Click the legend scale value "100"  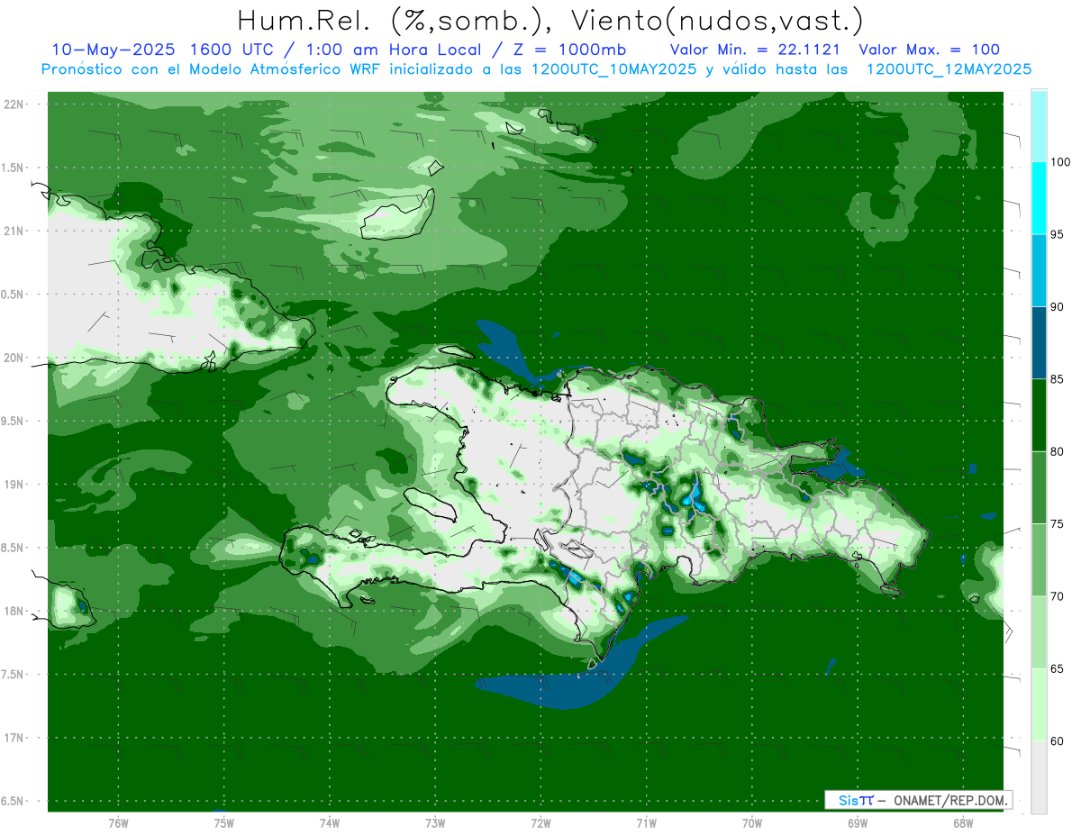1061,162
